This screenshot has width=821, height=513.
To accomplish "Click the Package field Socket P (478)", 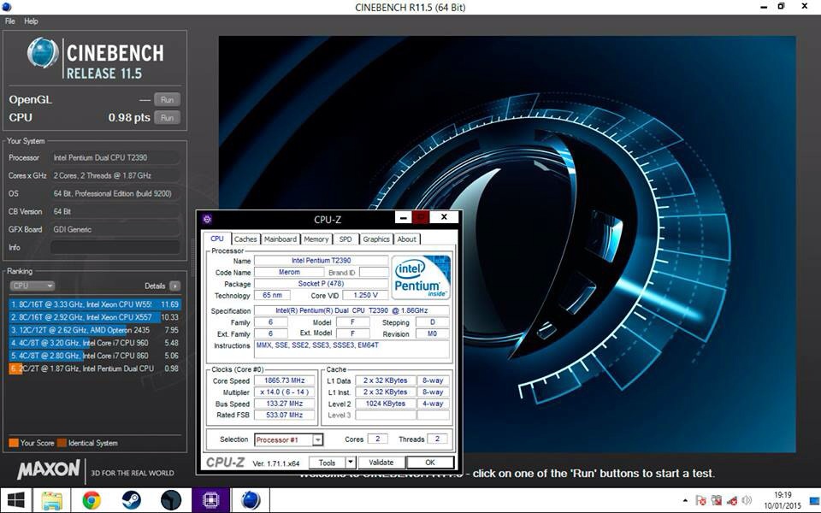I will [321, 284].
